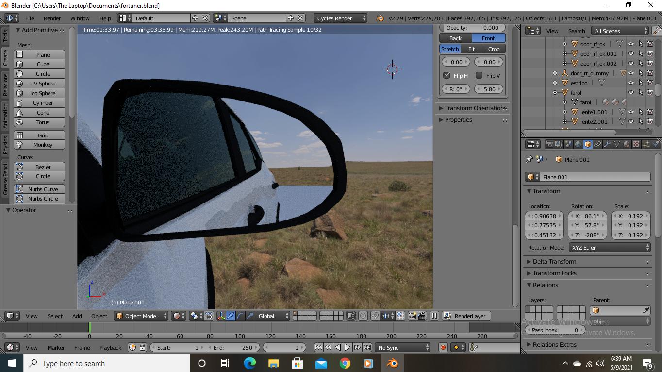Enable 3D manipulator rotate widget in viewport header
The height and width of the screenshot is (372, 662).
pyautogui.click(x=240, y=316)
